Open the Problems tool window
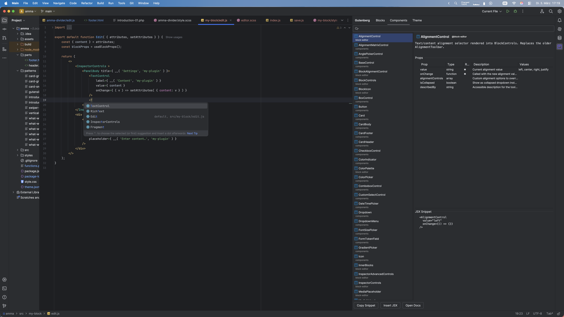Screen dimensions: 564x317 pos(4,297)
